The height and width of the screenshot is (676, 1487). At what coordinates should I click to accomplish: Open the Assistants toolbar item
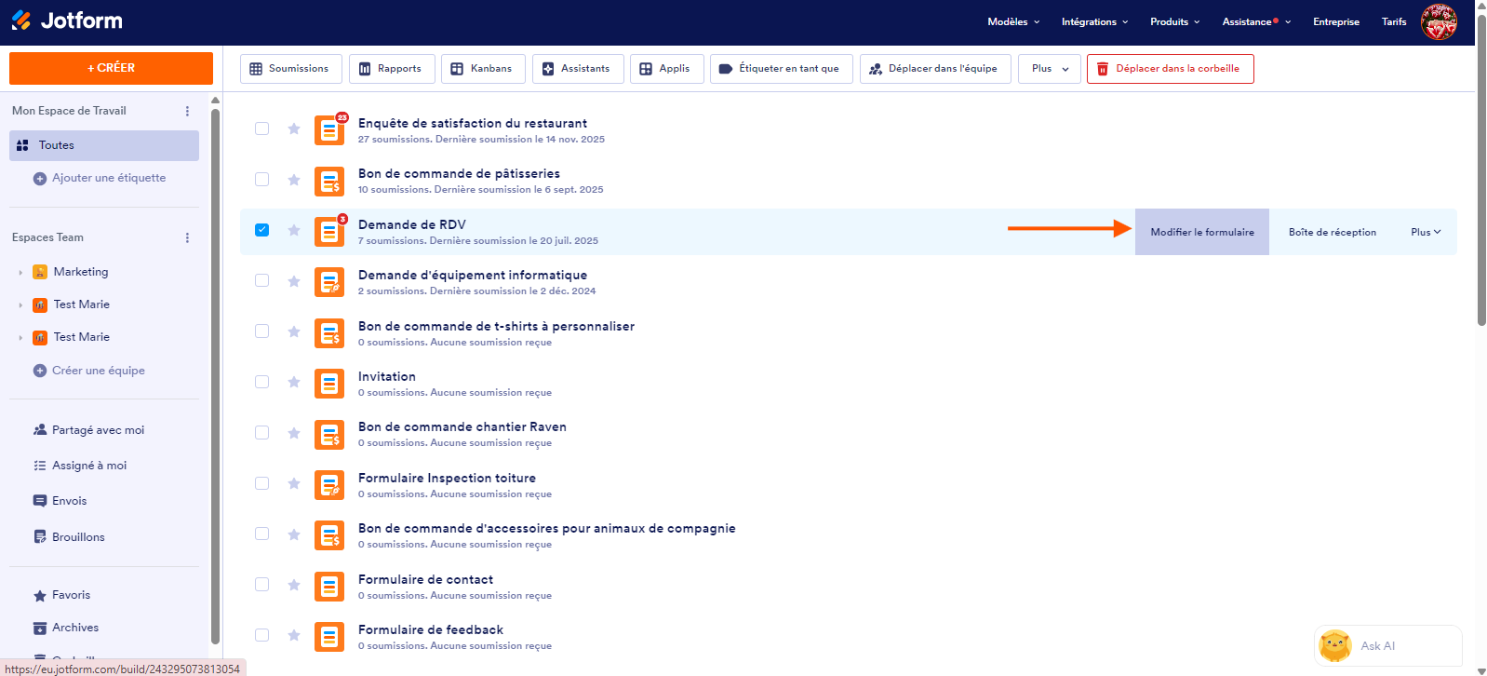[578, 69]
